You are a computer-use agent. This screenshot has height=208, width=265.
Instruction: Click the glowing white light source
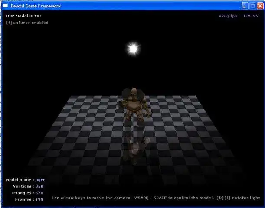133,49
